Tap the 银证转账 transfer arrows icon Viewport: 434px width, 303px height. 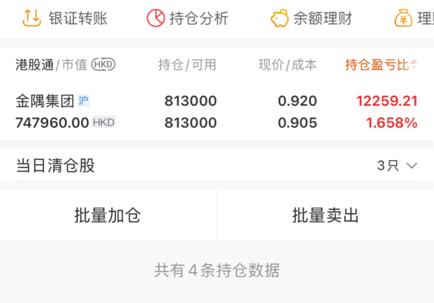[32, 18]
